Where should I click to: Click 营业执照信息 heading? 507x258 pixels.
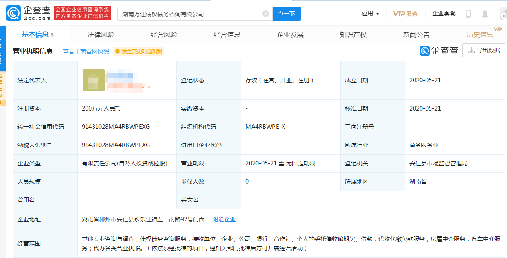pyautogui.click(x=33, y=51)
